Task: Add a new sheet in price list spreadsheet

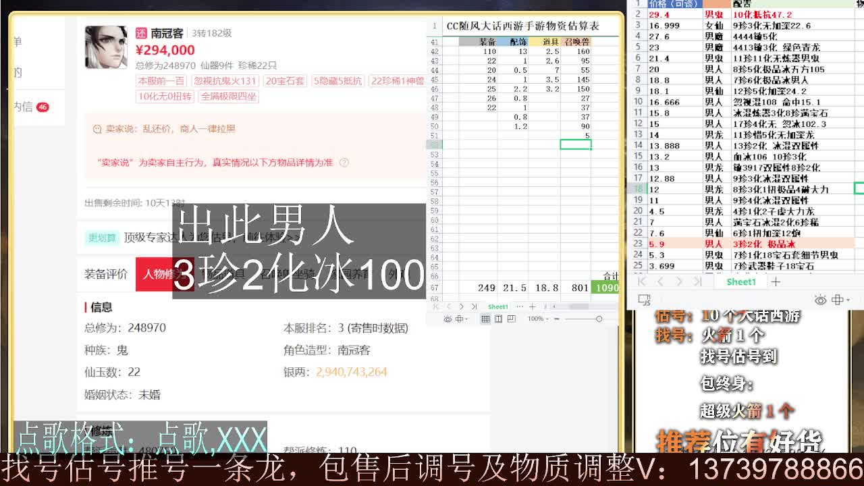Action: coord(776,281)
